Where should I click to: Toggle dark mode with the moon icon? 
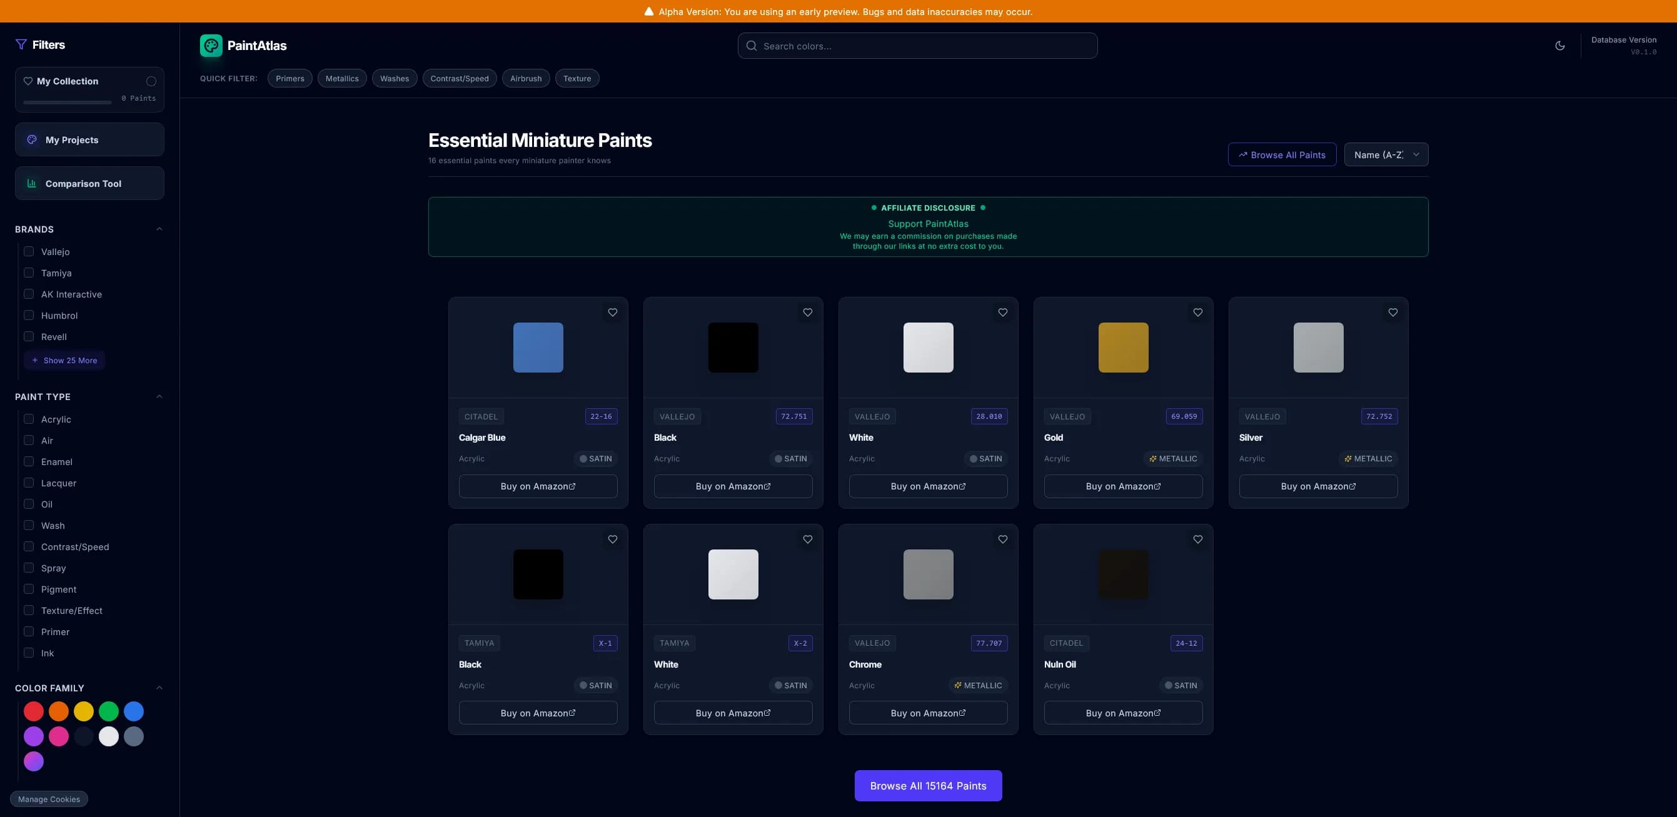(x=1560, y=46)
